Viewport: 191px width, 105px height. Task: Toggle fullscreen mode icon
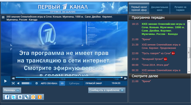(13, 83)
